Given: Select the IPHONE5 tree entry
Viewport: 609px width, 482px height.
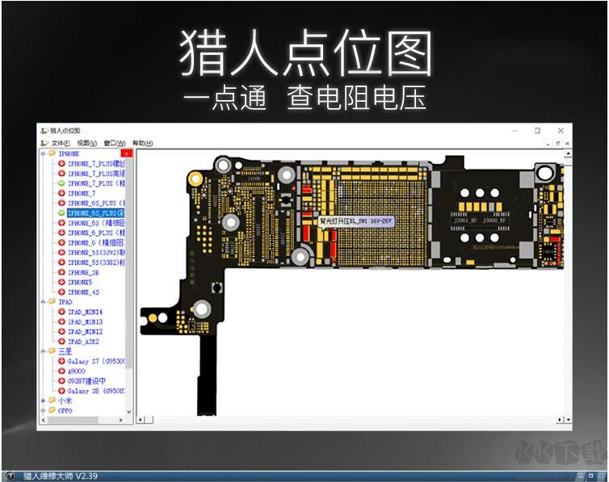Looking at the screenshot, I should pos(80,283).
